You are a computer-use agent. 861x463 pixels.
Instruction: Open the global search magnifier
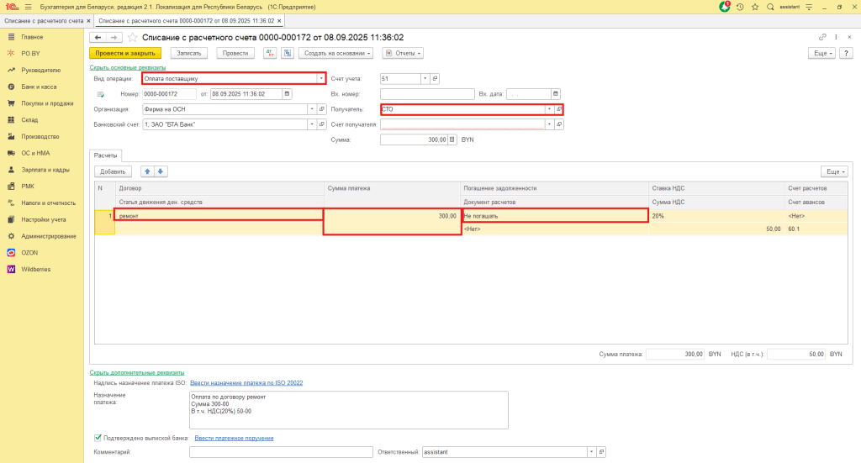coord(770,7)
